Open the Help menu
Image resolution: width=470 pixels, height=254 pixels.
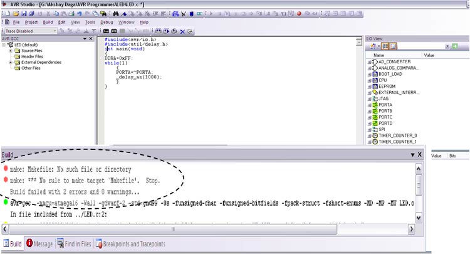click(144, 22)
